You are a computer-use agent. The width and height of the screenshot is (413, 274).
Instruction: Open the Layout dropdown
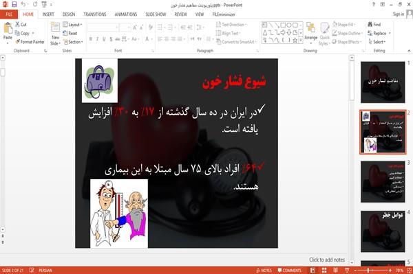(72, 25)
